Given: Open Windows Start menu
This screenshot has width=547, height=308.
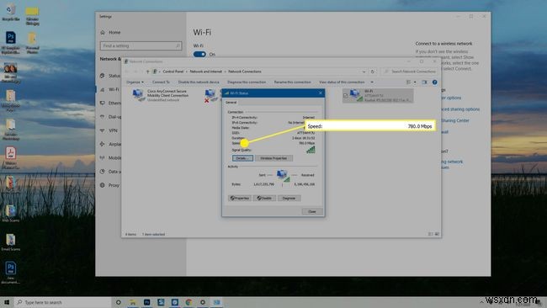Looking at the screenshot, I should click(x=7, y=302).
